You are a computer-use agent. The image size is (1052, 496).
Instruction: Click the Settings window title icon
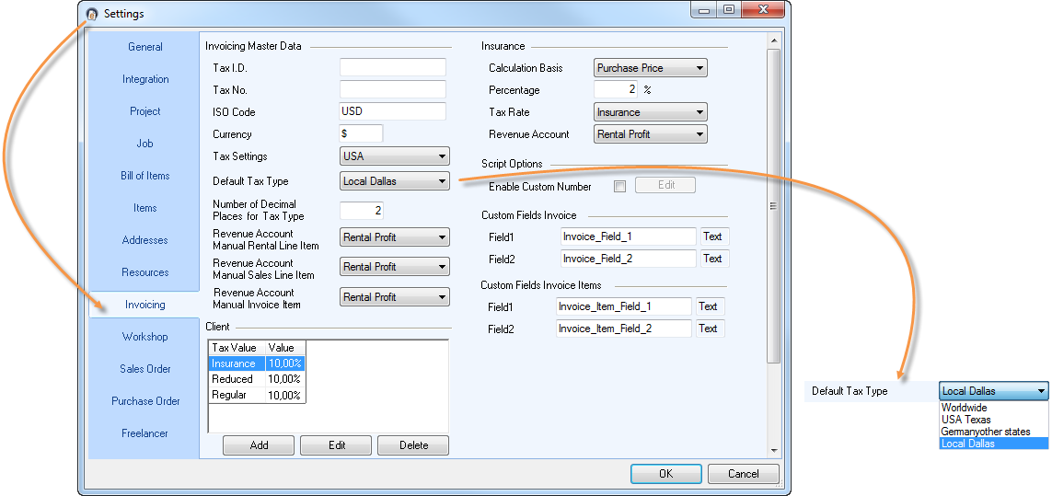[91, 14]
